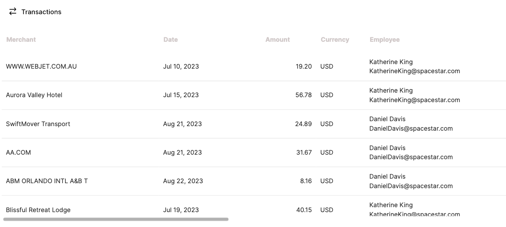506x227 pixels.
Task: Select the Employee column header
Action: click(x=385, y=40)
